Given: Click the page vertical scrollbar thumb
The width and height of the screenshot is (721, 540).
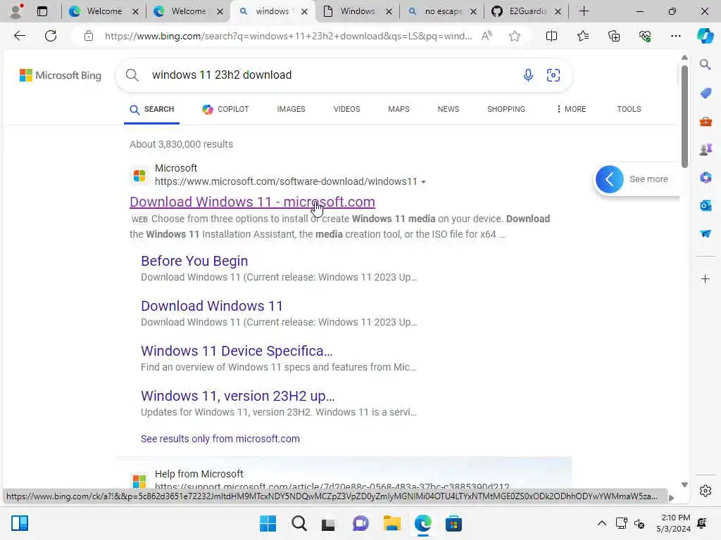Looking at the screenshot, I should (684, 117).
